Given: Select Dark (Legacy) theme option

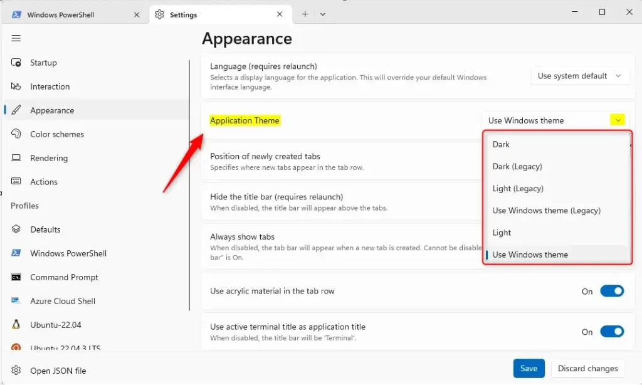Looking at the screenshot, I should pyautogui.click(x=556, y=166).
